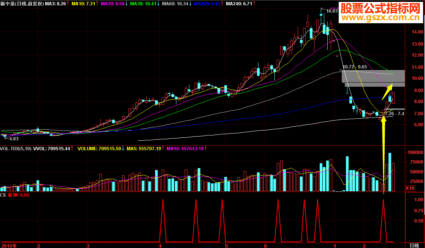Click the CS signal spike above month 4
The image size is (425, 248).
163,220
